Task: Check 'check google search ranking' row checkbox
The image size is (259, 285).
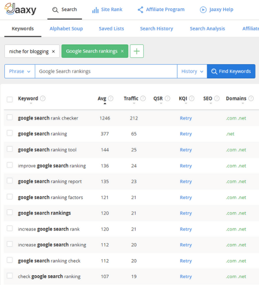Action: [x=10, y=276]
